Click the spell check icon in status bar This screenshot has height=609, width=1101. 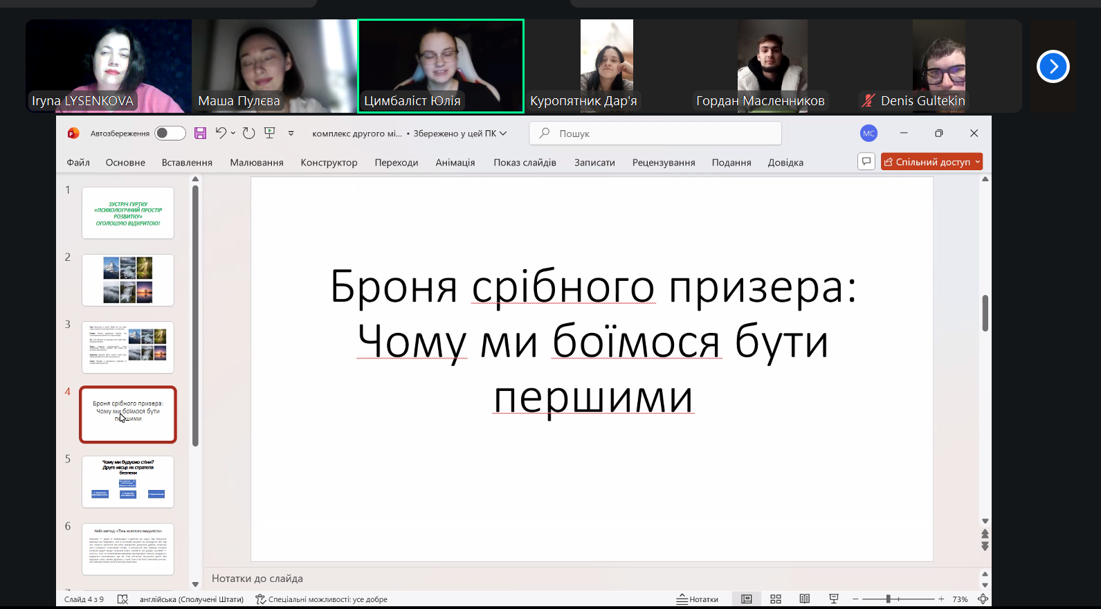[122, 599]
